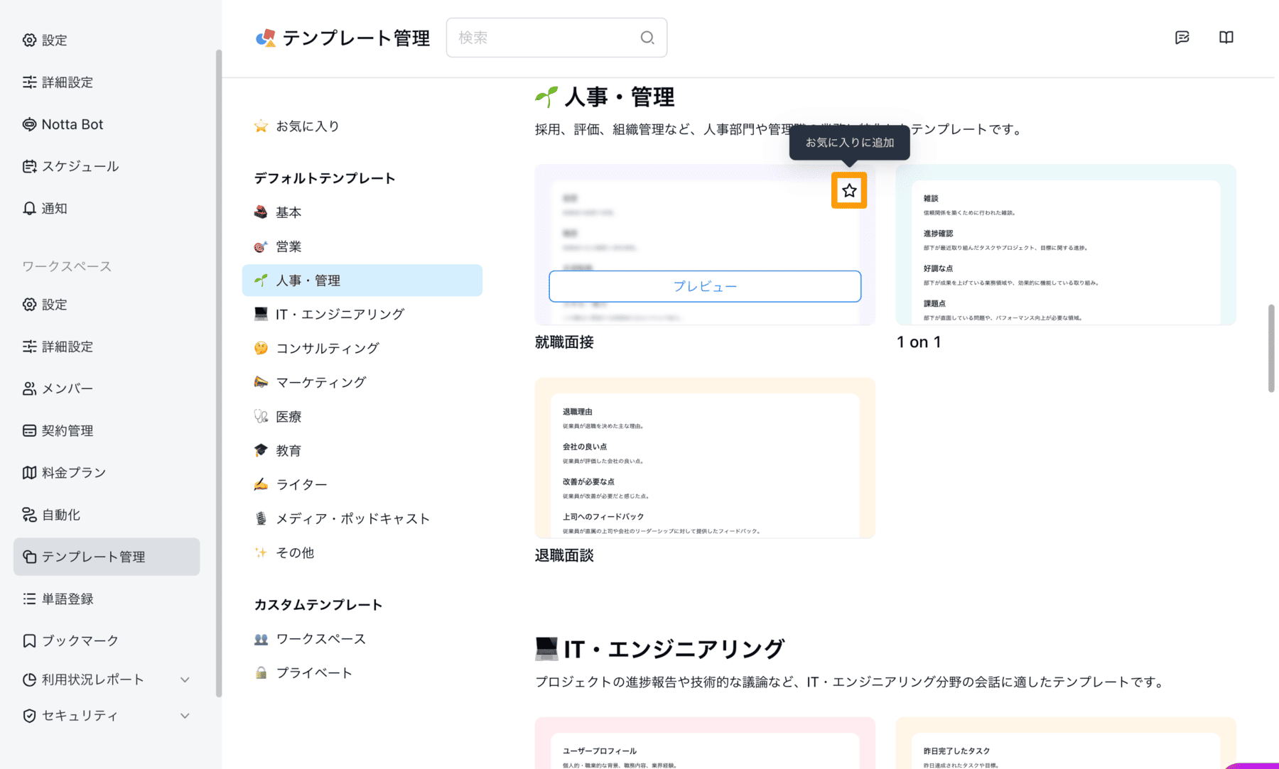Select the 教育 template category
The height and width of the screenshot is (769, 1279).
click(362, 451)
